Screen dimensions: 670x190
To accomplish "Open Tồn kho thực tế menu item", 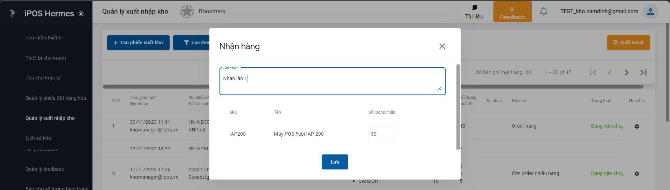I will click(43, 78).
